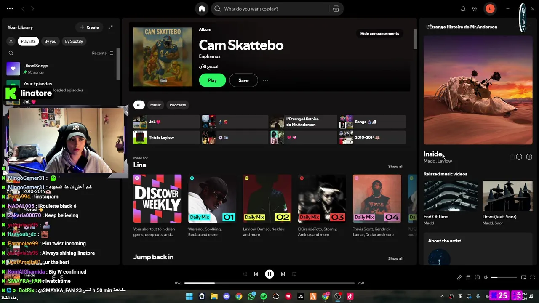The height and width of the screenshot is (303, 539).
Task: Adjust the volume slider
Action: [504, 278]
